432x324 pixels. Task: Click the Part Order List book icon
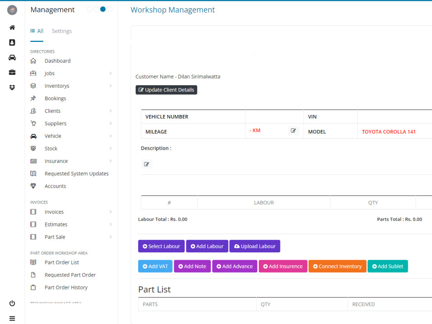[x=33, y=262]
